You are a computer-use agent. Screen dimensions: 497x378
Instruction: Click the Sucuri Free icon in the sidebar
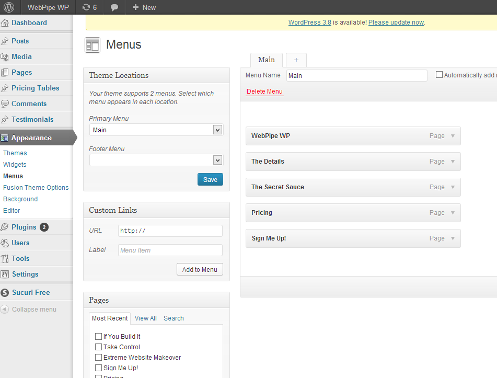5,293
